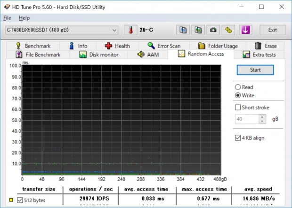The height and width of the screenshot is (208, 292).
Task: Increase the short stroke gB value
Action: 262,117
